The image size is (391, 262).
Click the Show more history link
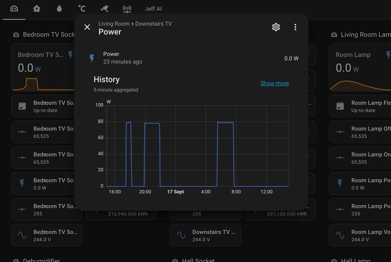(275, 83)
